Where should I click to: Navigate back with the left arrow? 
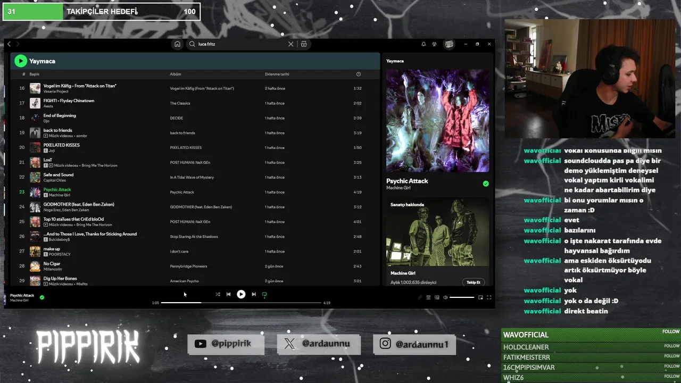(9, 44)
